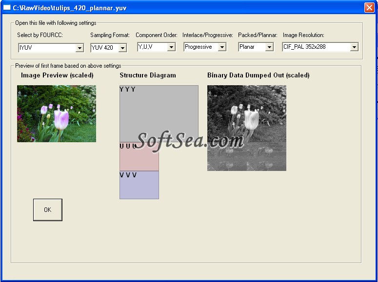Viewport: 378px width, 282px height.
Task: Open the Component Order Y,U,V dropdown
Action: [156, 47]
